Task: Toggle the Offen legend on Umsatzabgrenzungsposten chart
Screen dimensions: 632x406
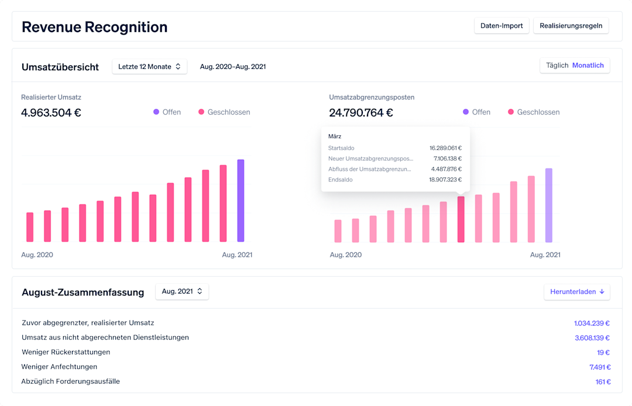Action: [x=476, y=112]
